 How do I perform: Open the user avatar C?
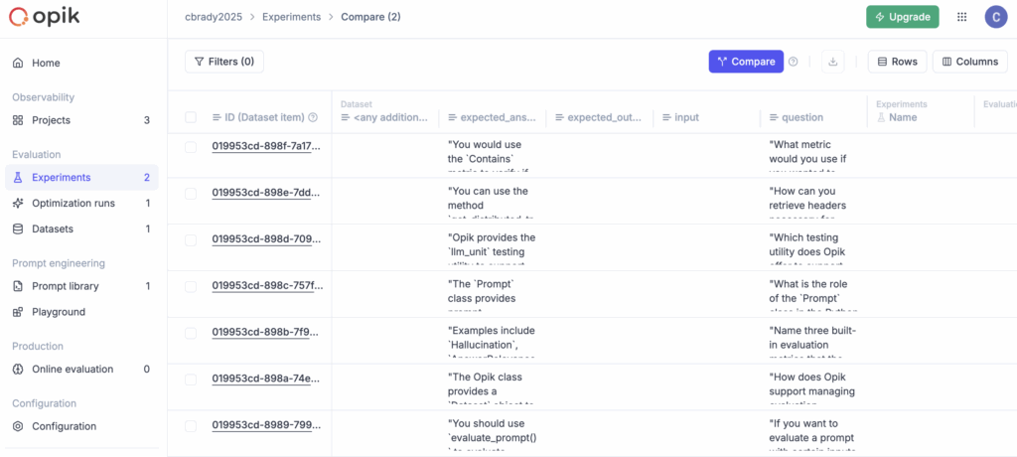click(x=995, y=17)
